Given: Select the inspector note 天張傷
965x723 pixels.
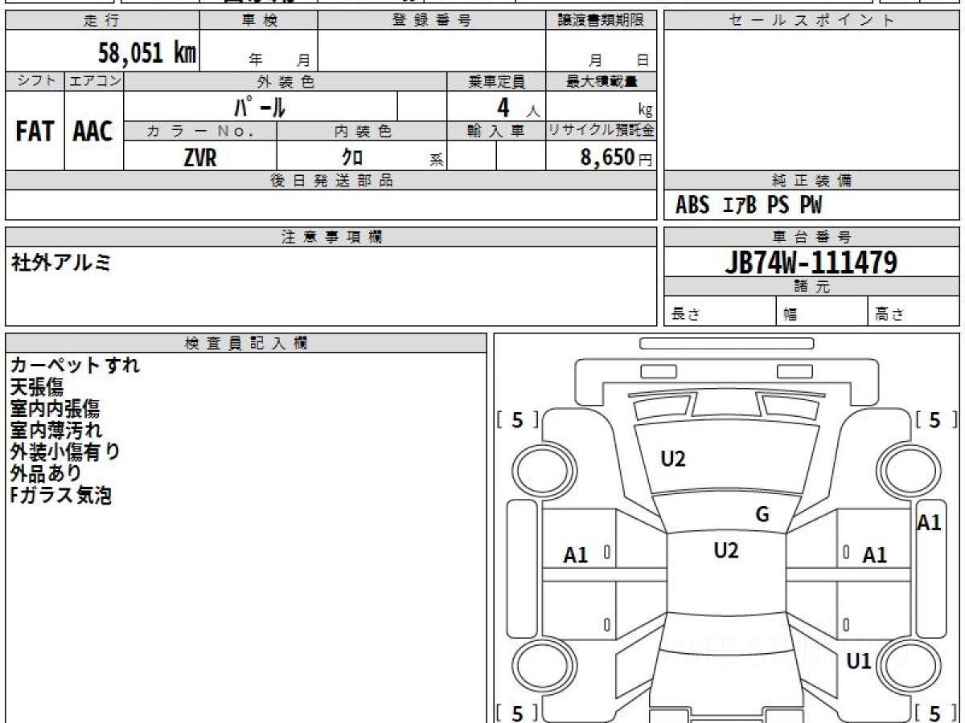Looking at the screenshot, I should [37, 387].
